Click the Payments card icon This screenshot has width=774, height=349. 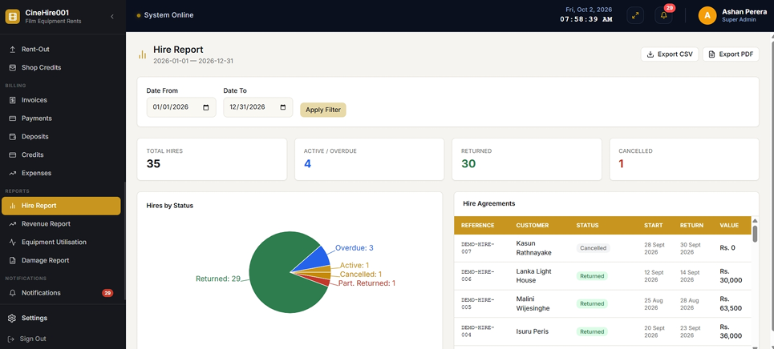point(12,118)
